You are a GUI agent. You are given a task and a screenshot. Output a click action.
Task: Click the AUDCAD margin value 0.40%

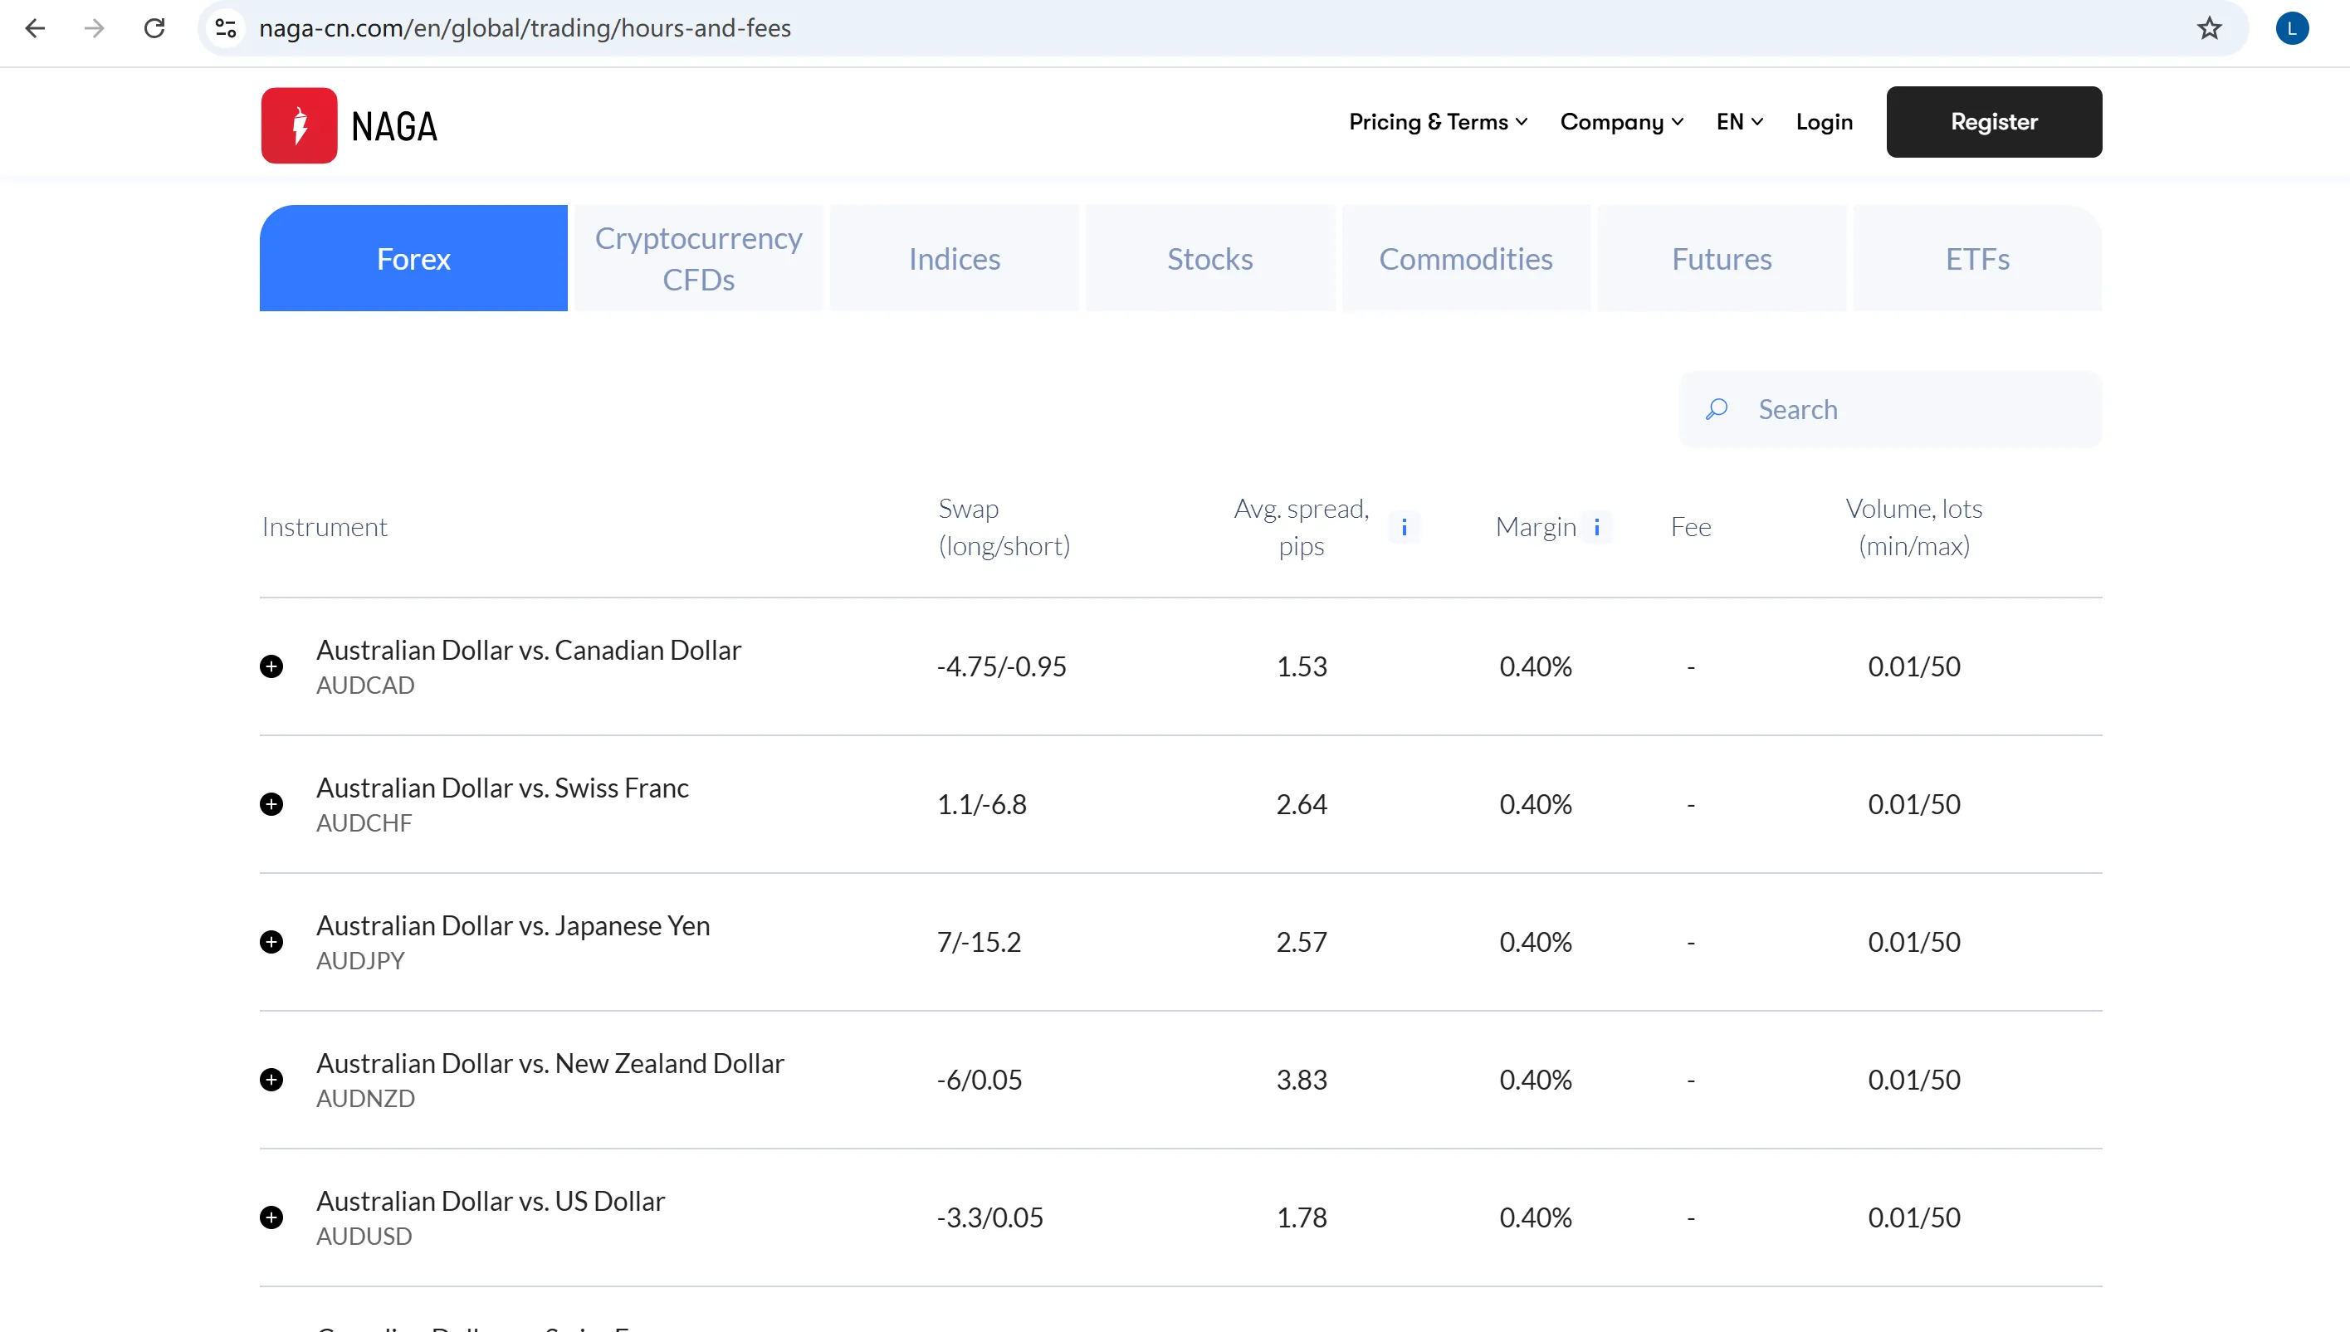pos(1536,666)
